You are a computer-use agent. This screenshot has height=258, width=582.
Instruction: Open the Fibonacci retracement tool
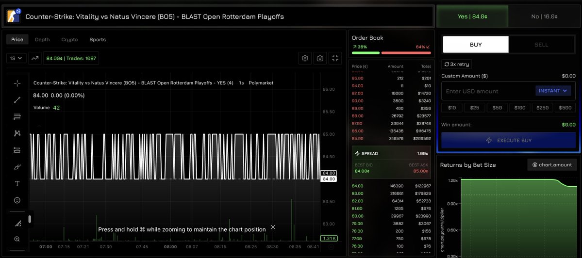(x=17, y=117)
